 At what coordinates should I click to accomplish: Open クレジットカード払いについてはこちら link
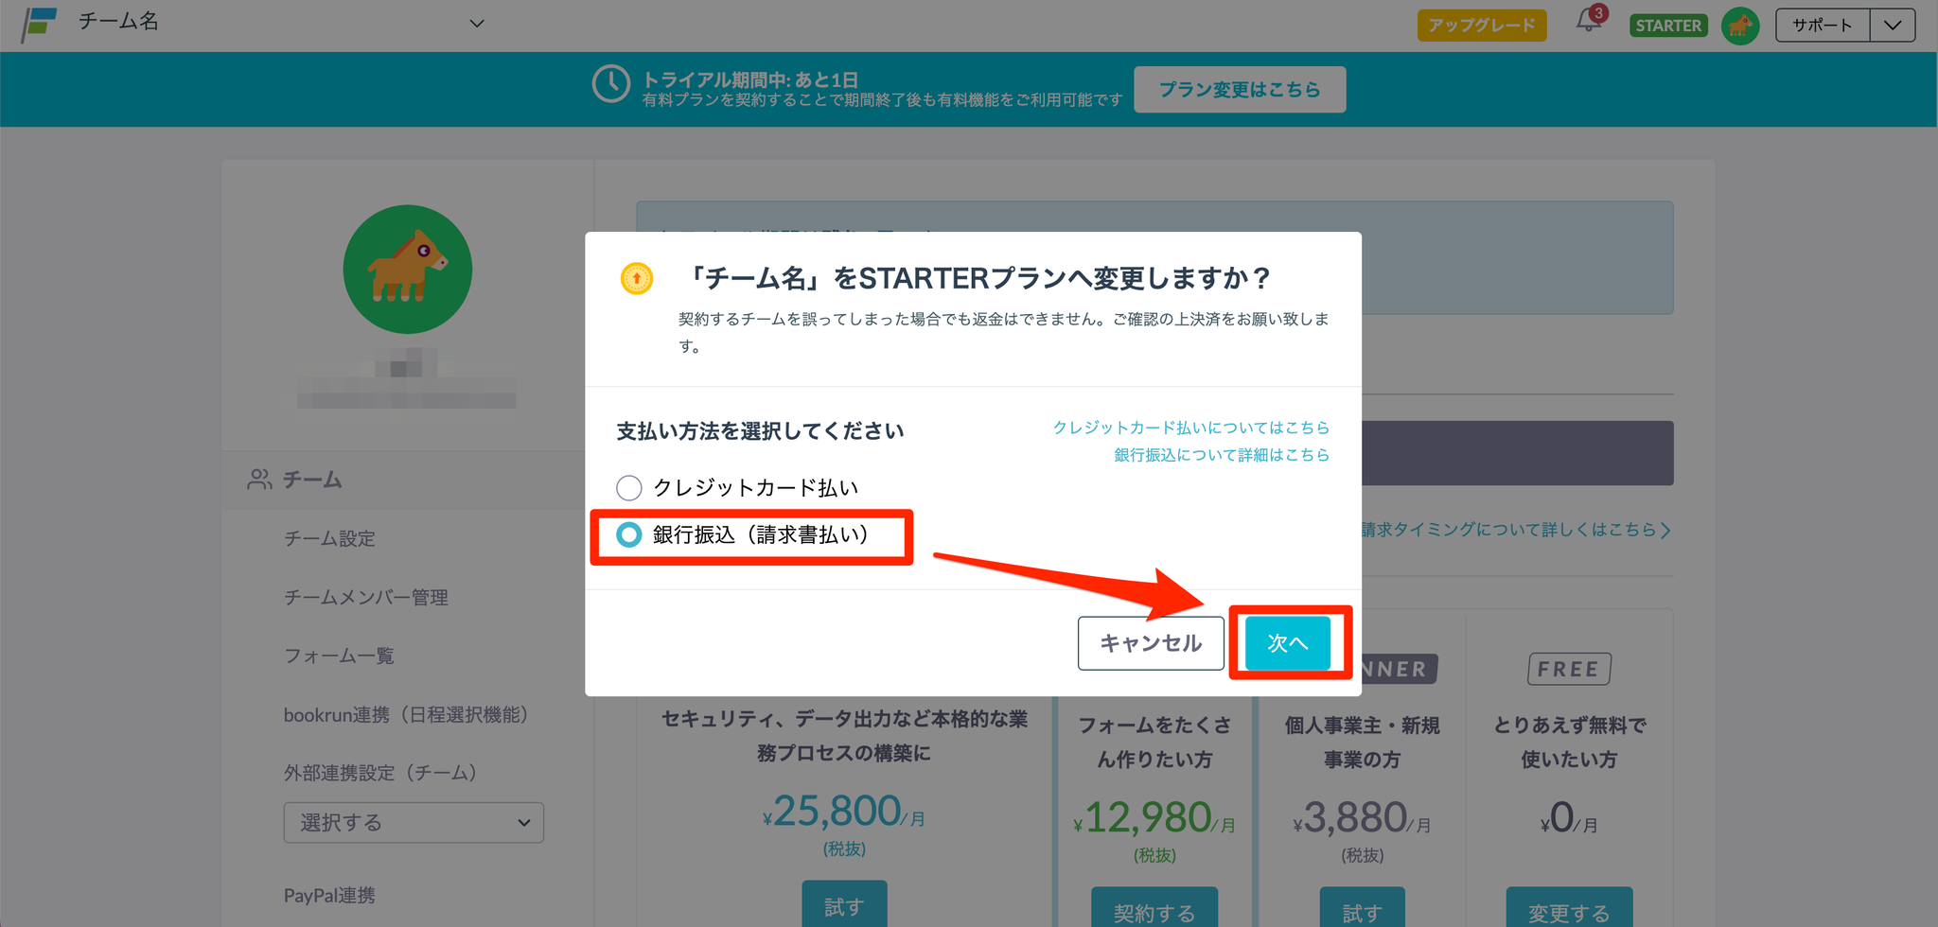click(x=1191, y=428)
